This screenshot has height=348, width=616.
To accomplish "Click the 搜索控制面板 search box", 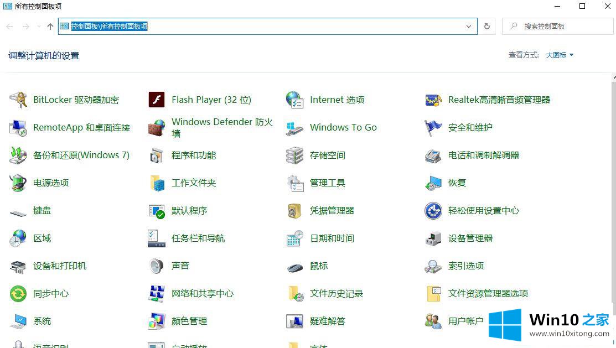I will pyautogui.click(x=557, y=27).
